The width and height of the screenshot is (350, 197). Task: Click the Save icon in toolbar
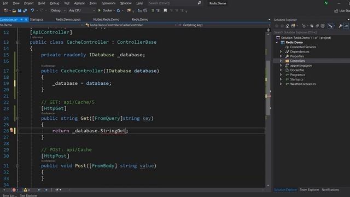(x=20, y=10)
